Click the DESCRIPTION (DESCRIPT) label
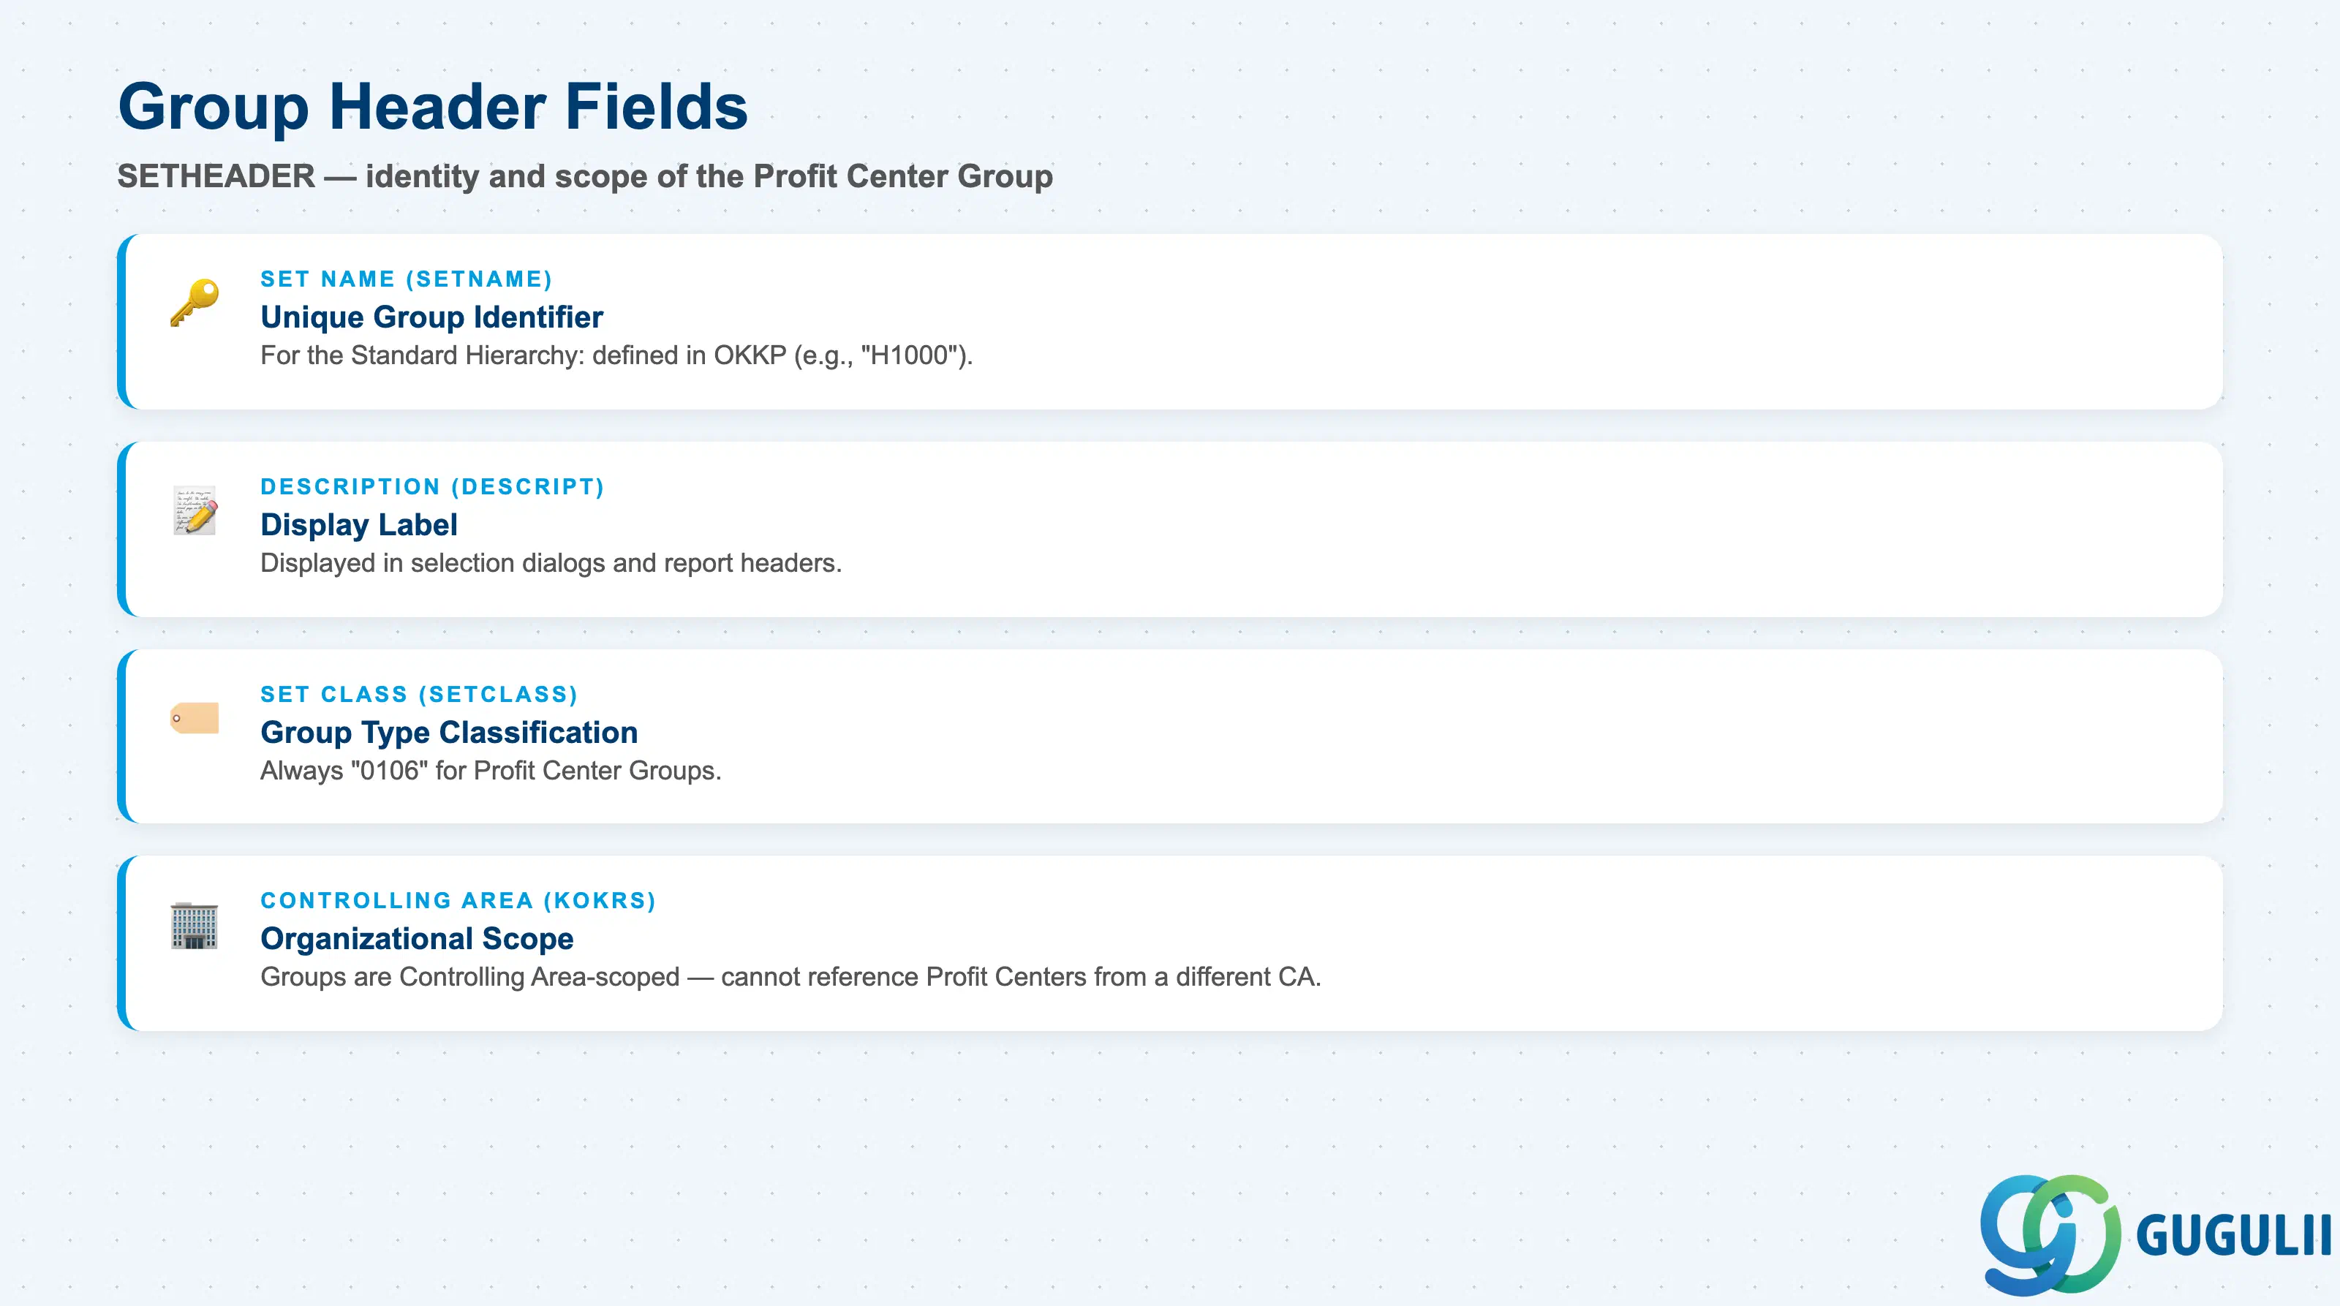The image size is (2340, 1306). pyautogui.click(x=432, y=487)
